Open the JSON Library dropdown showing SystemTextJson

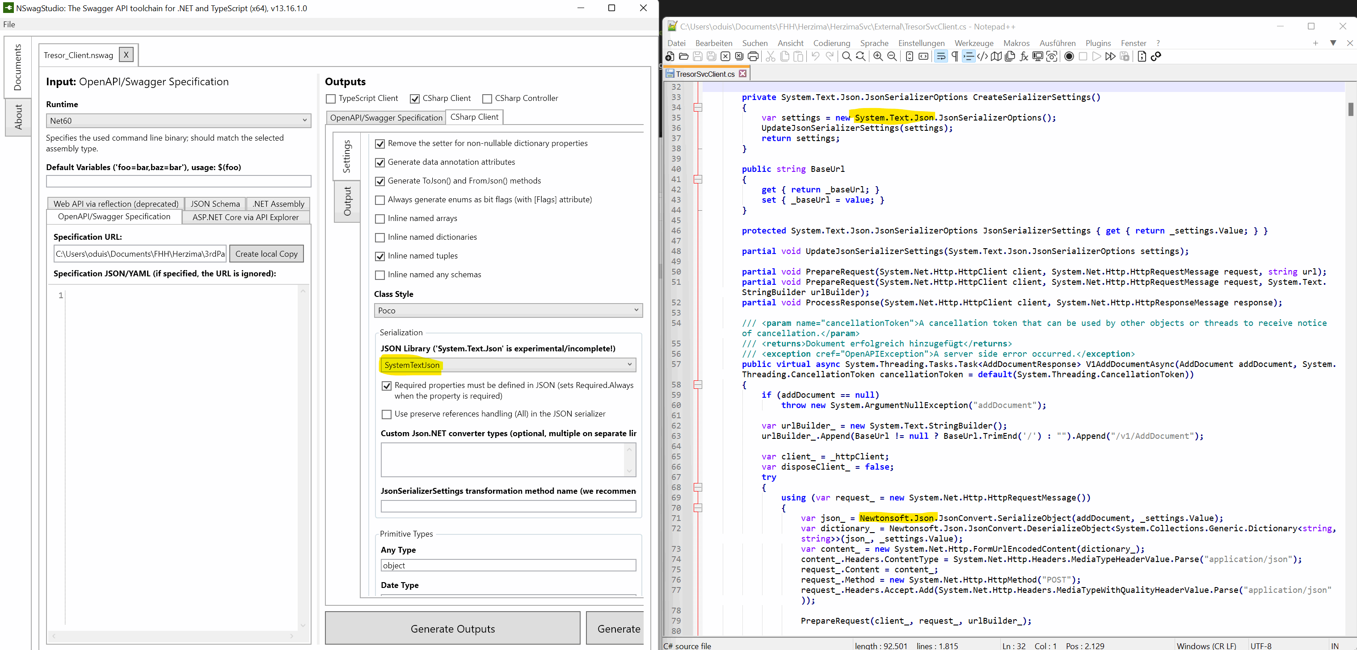click(507, 365)
